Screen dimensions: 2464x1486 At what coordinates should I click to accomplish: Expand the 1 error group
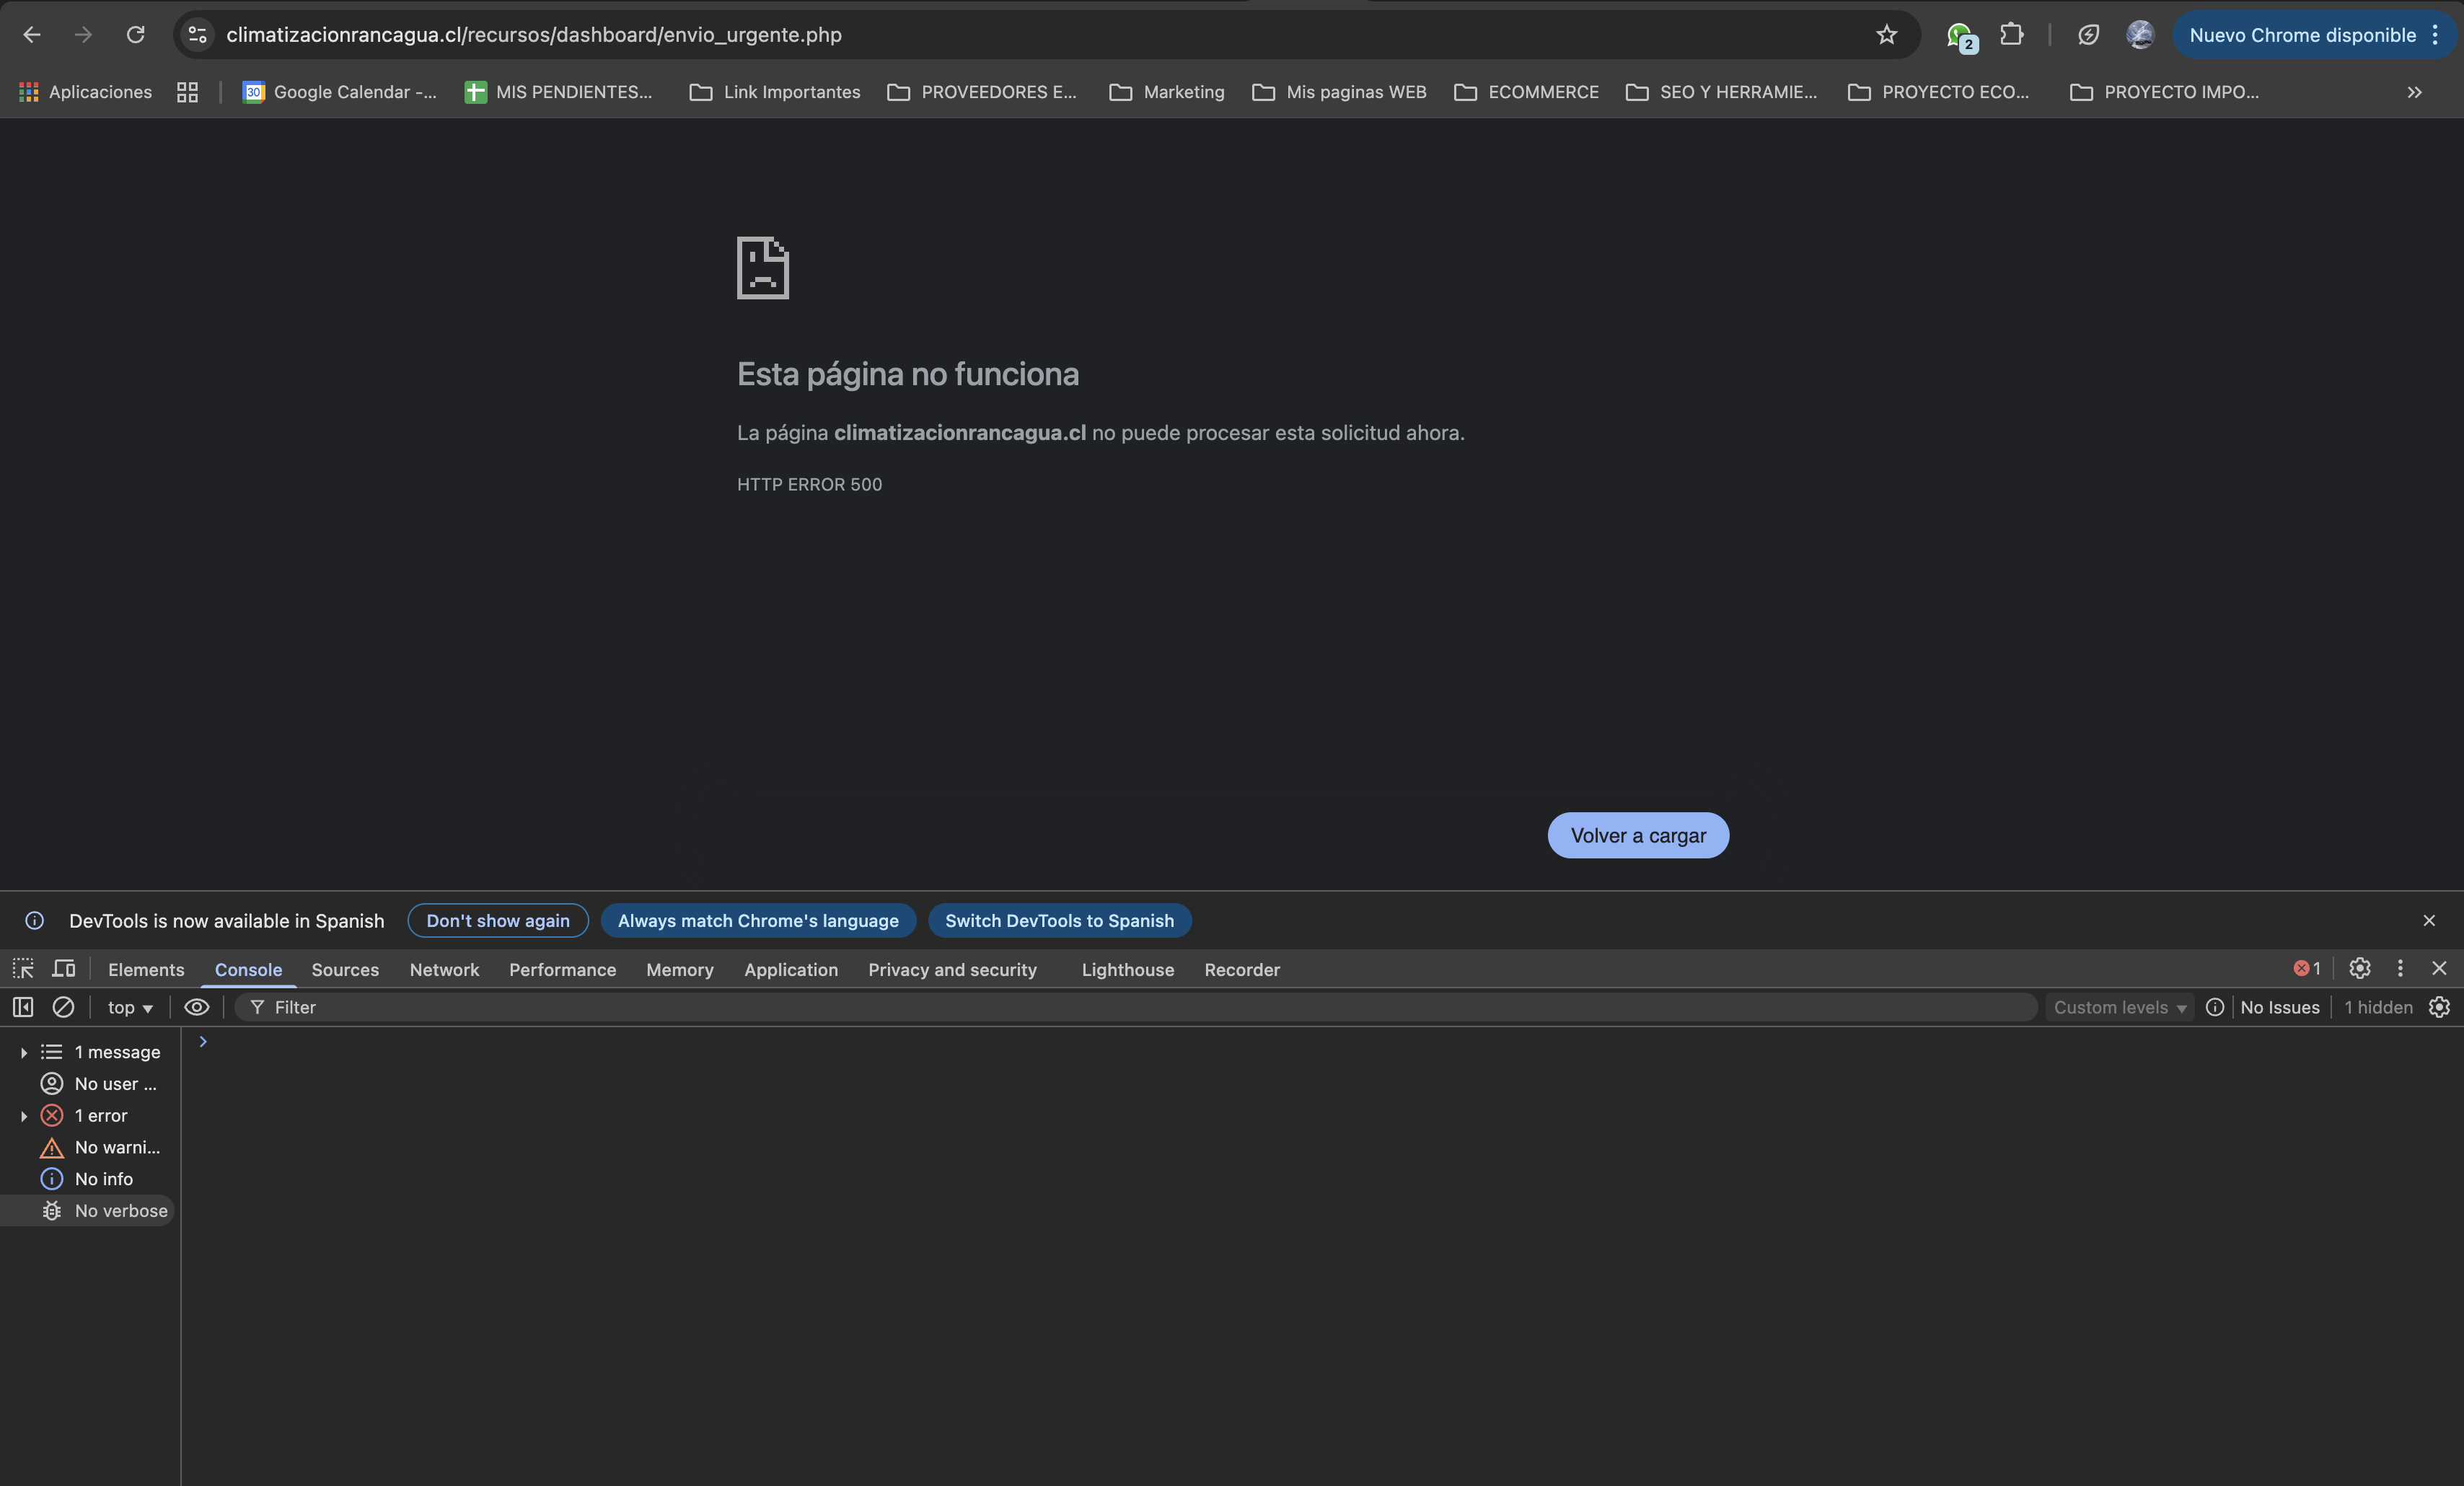(24, 1116)
